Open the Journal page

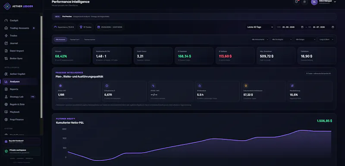20,43
